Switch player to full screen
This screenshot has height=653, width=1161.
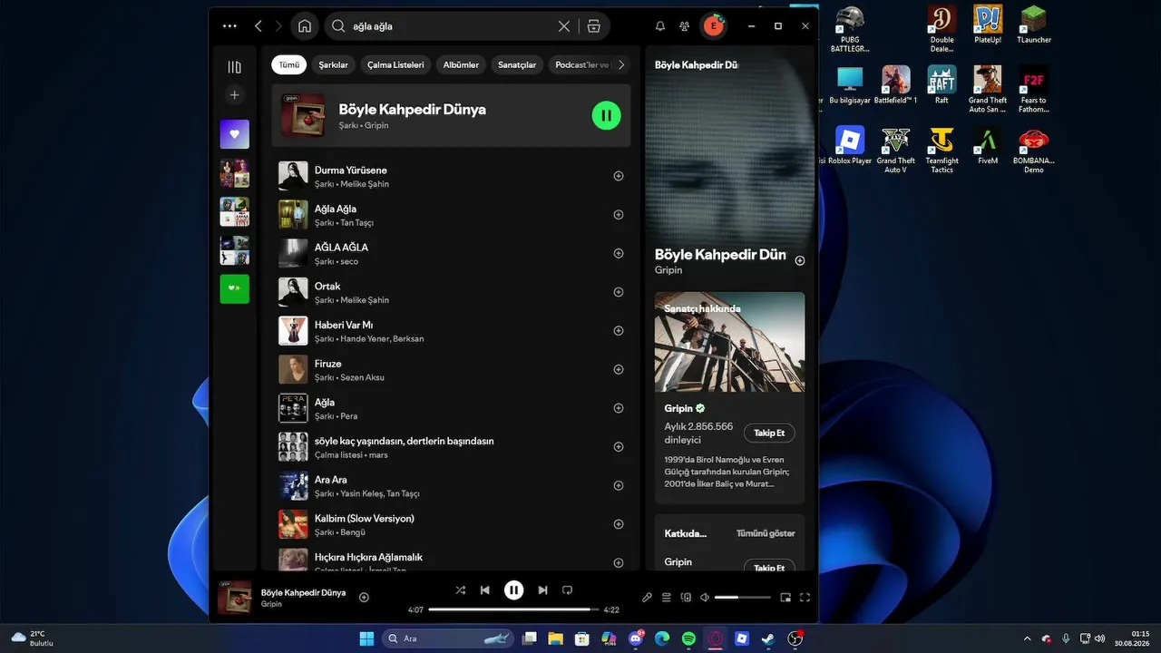pos(805,598)
